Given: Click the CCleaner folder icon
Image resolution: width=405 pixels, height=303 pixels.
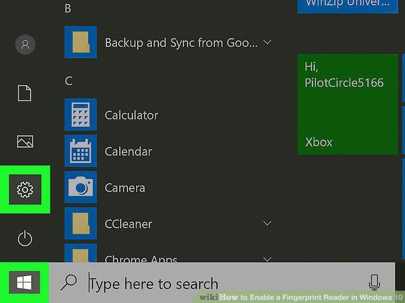Looking at the screenshot, I should [x=81, y=223].
